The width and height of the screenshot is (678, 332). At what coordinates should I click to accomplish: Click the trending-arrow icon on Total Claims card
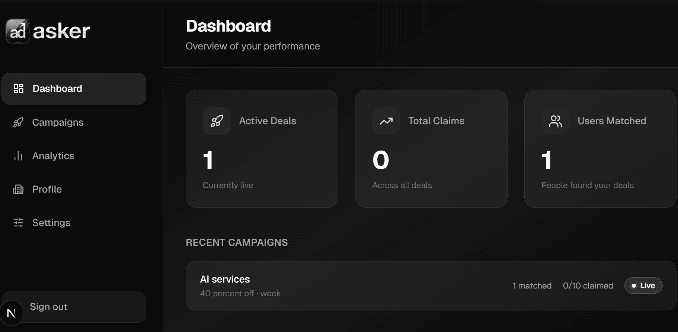click(x=386, y=121)
